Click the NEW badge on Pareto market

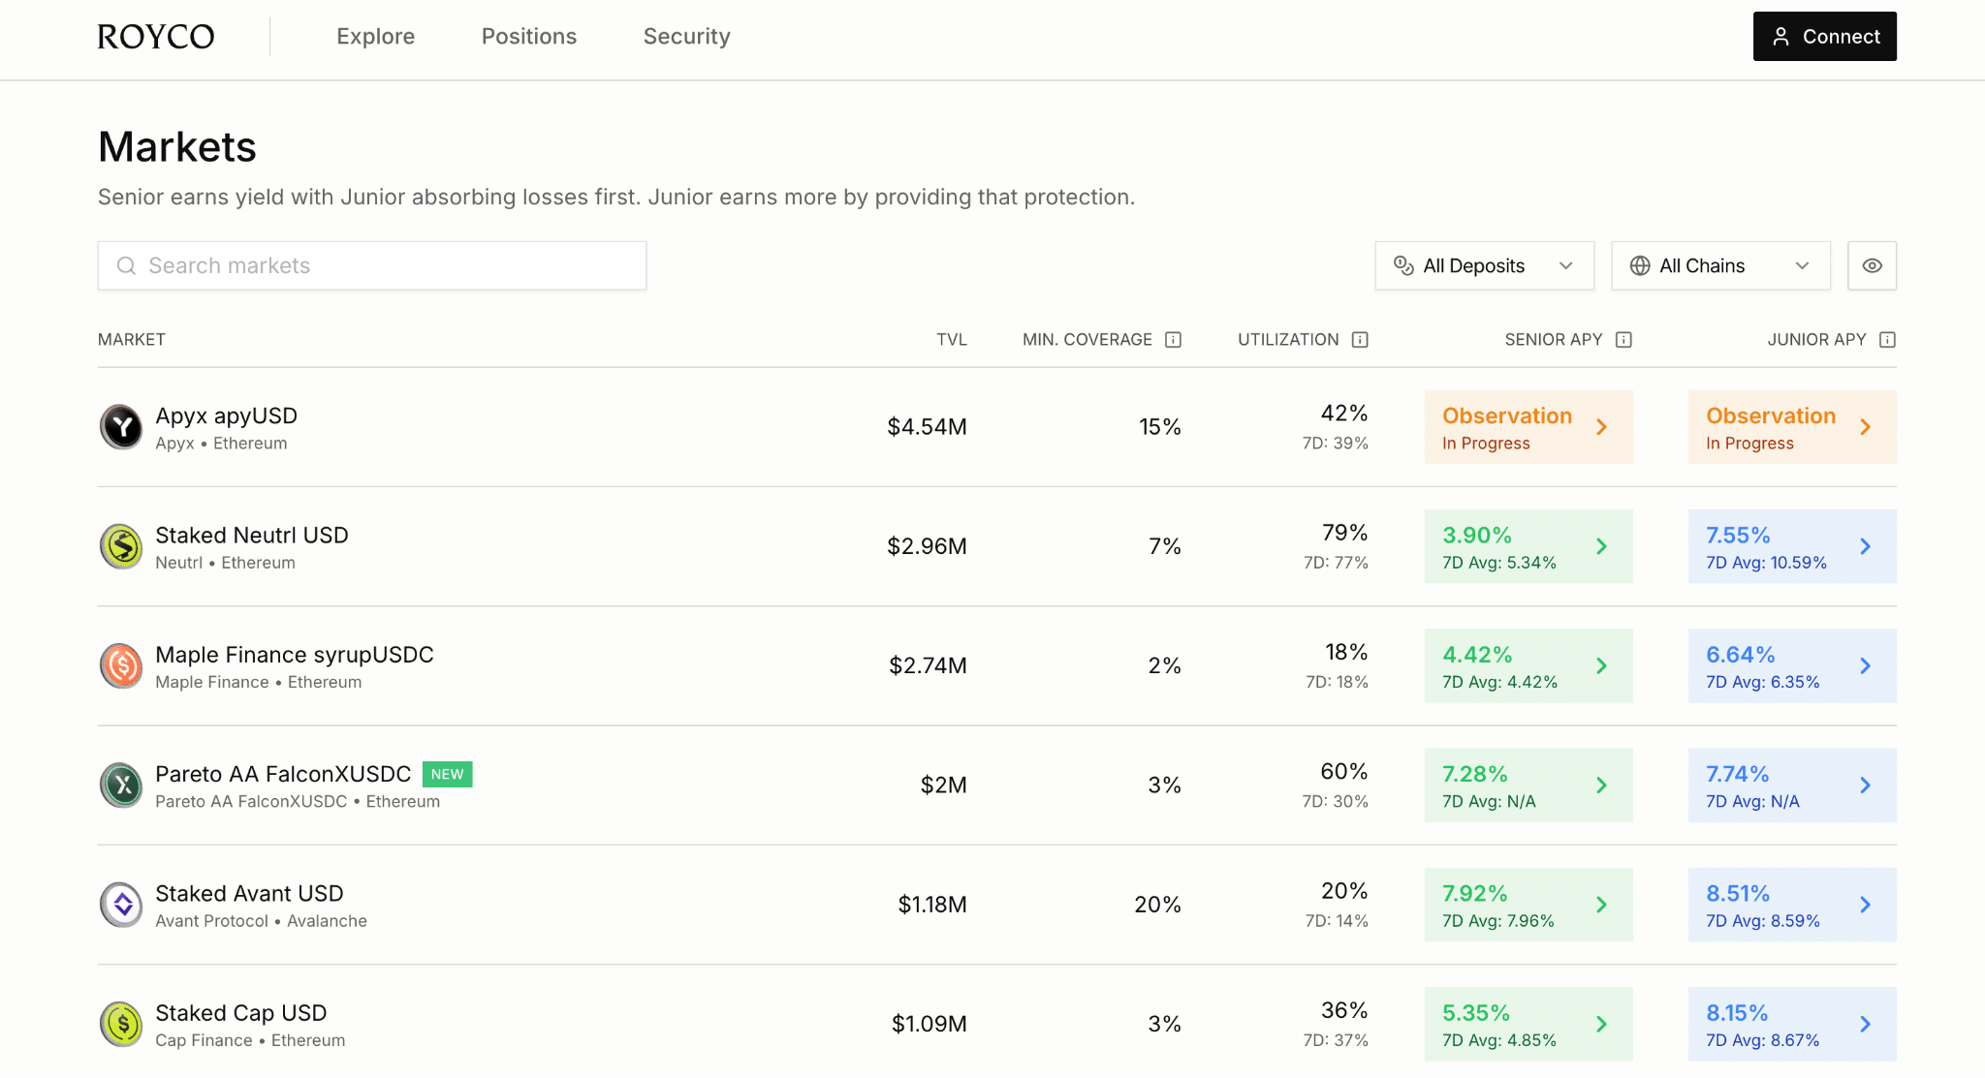[448, 774]
